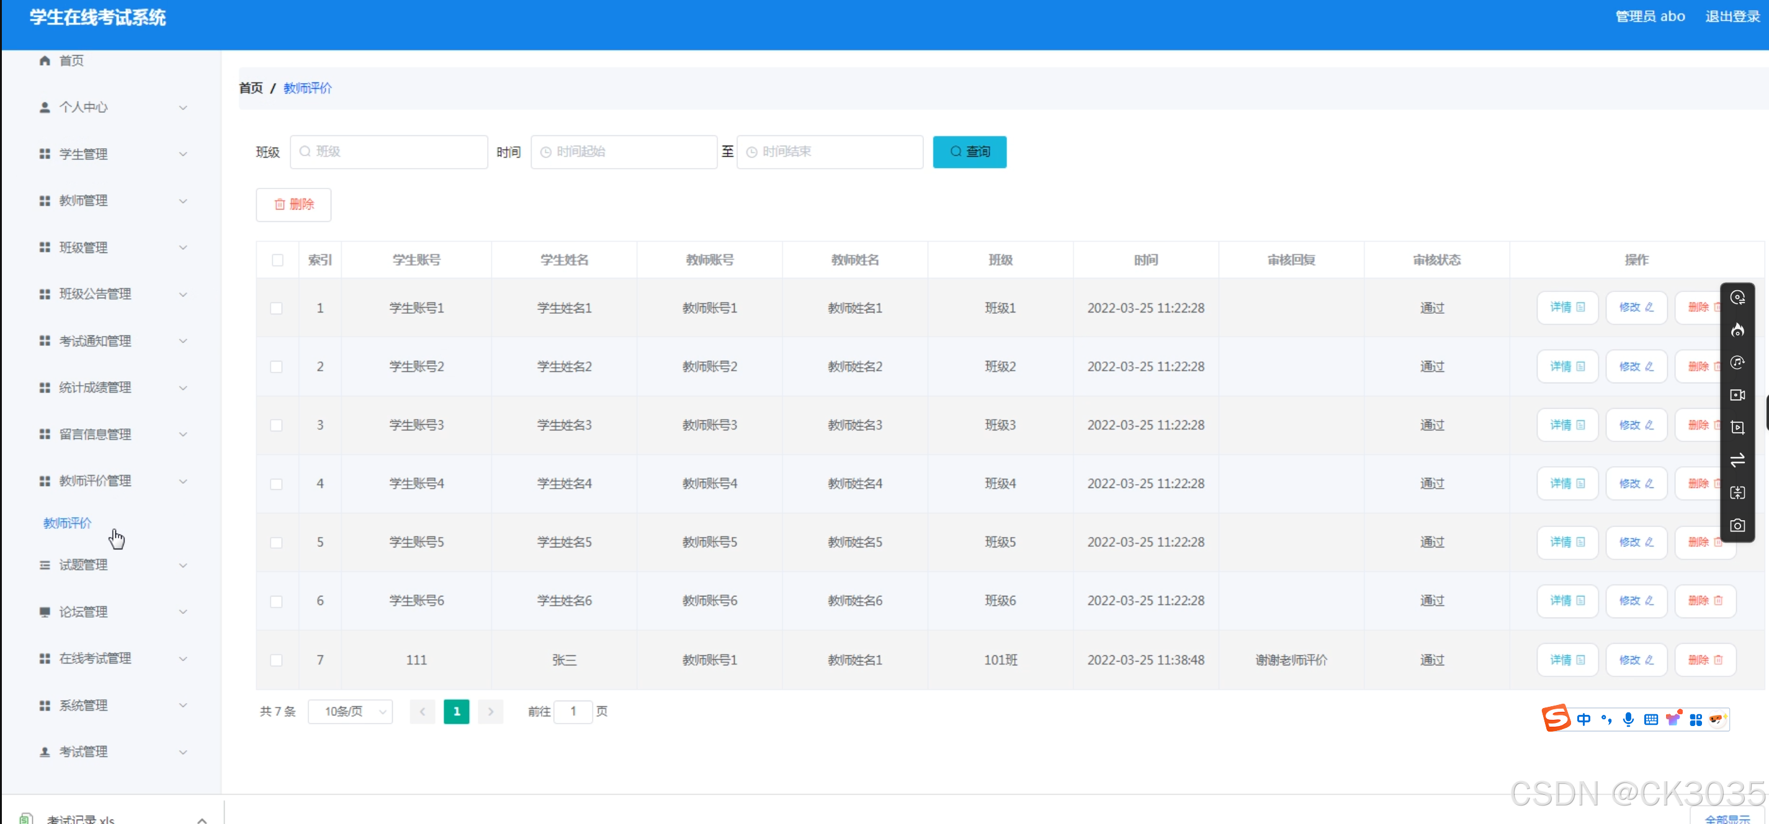
Task: Open the 10条/页 page size dropdown
Action: pyautogui.click(x=350, y=712)
